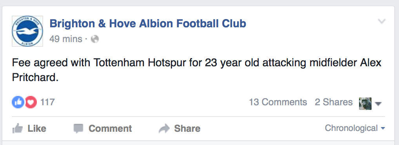Like the post with the Like button
The width and height of the screenshot is (399, 145).
[x=29, y=128]
